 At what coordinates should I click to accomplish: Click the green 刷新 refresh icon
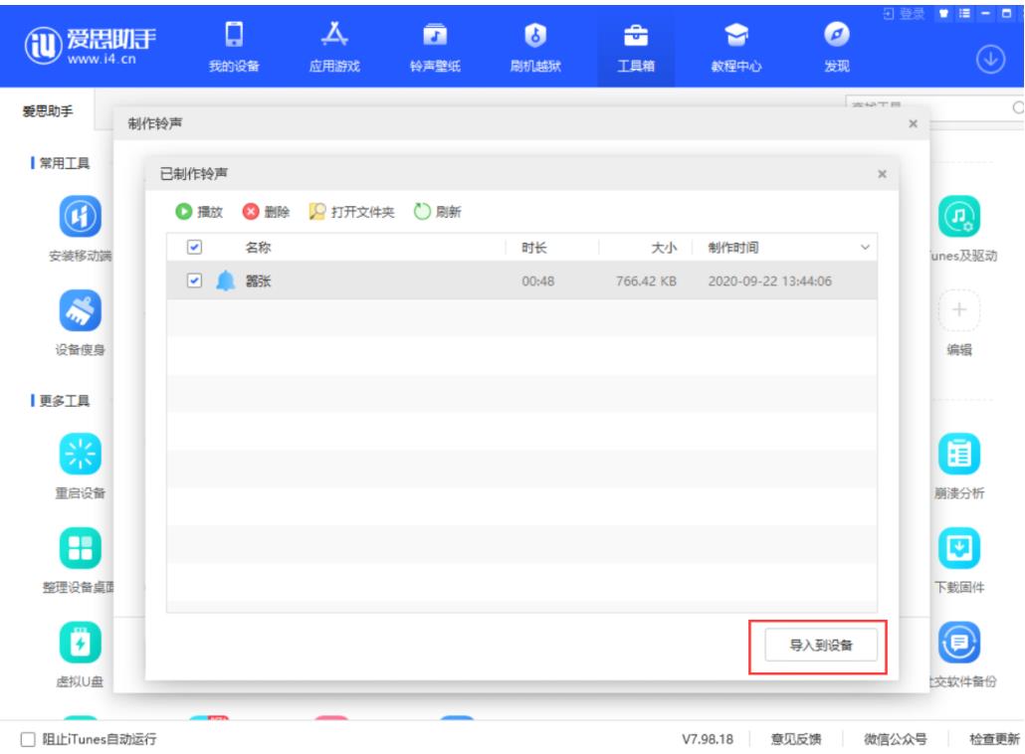[422, 212]
